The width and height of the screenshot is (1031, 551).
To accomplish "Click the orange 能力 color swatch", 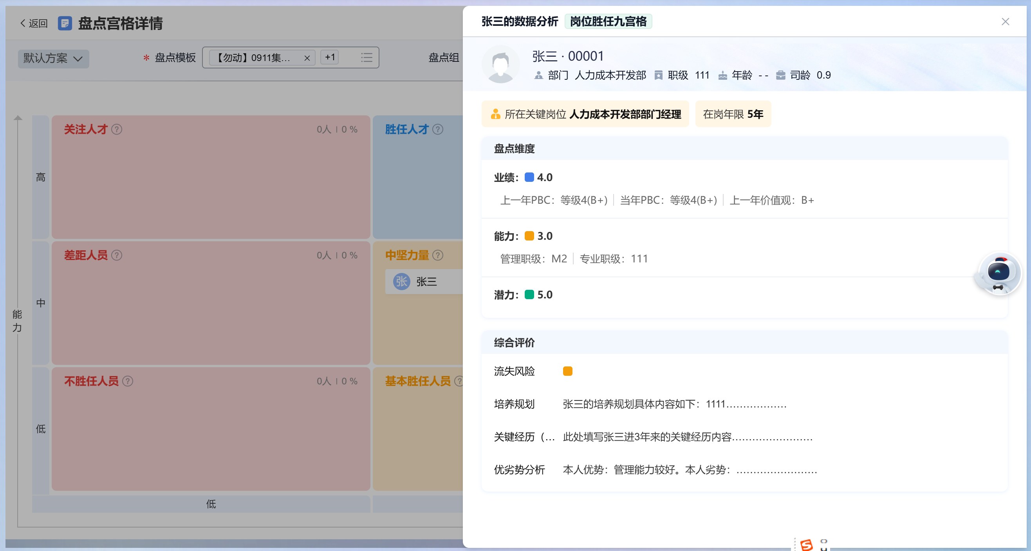I will click(x=529, y=236).
